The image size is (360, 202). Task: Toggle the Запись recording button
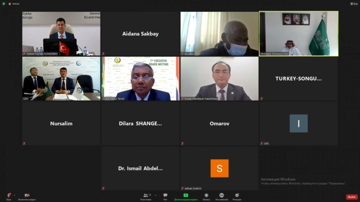point(206,197)
